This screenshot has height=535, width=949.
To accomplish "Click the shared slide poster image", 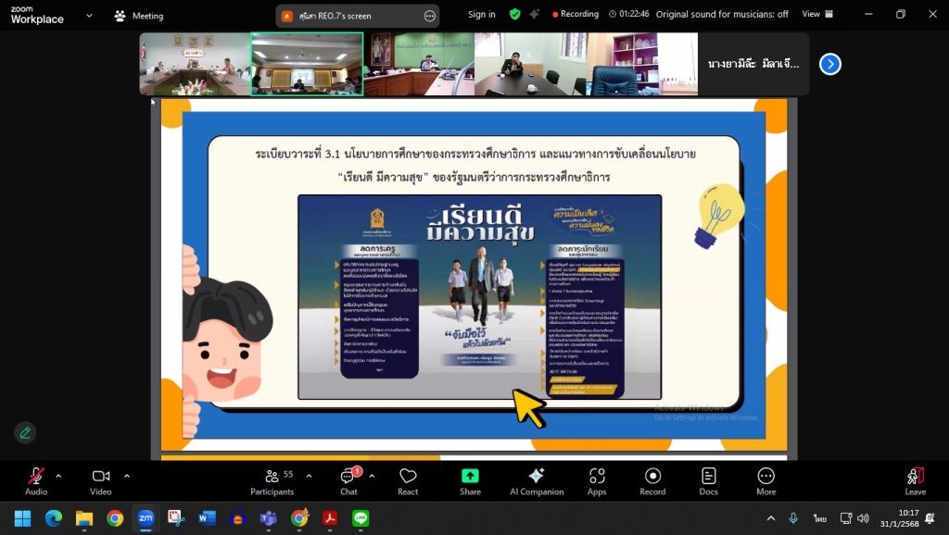I will pos(479,297).
